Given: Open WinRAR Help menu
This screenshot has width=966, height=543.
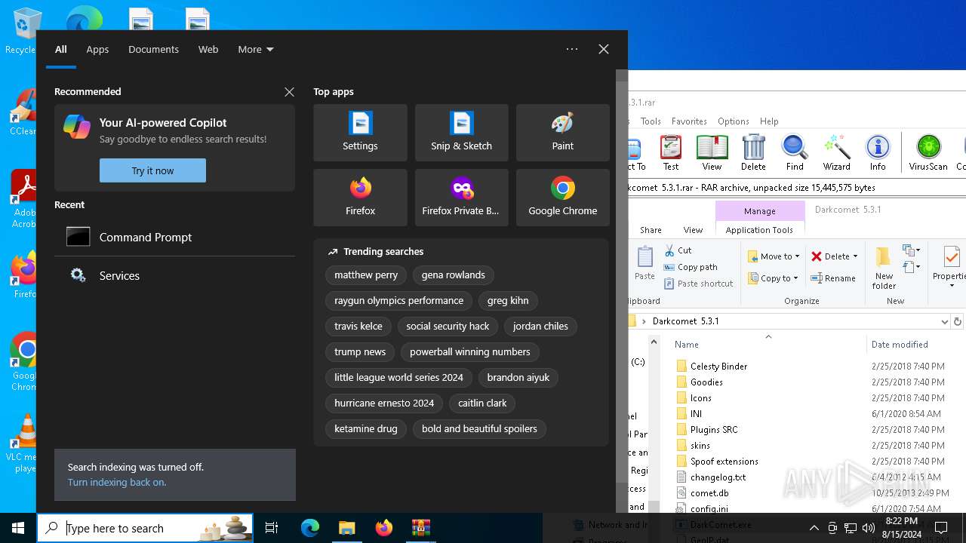Looking at the screenshot, I should click(769, 121).
